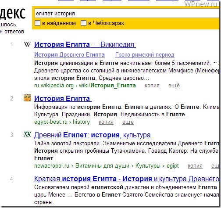Click "egipt" breadcrumb link

tap(173, 166)
